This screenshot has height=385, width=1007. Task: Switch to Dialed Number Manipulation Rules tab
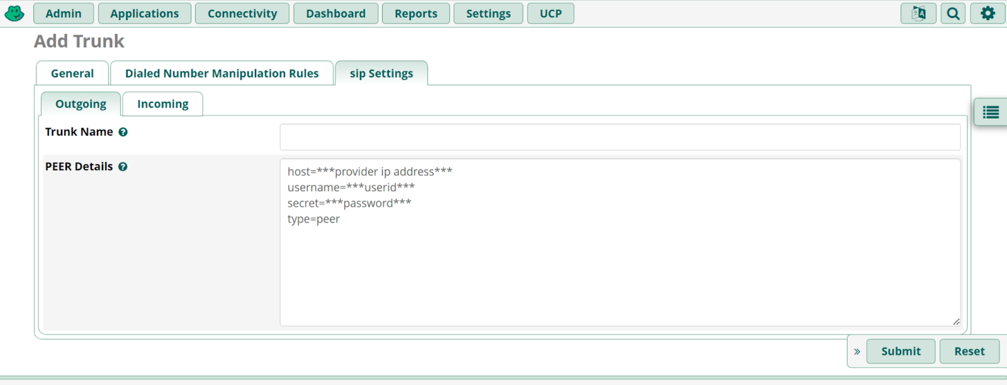click(222, 73)
